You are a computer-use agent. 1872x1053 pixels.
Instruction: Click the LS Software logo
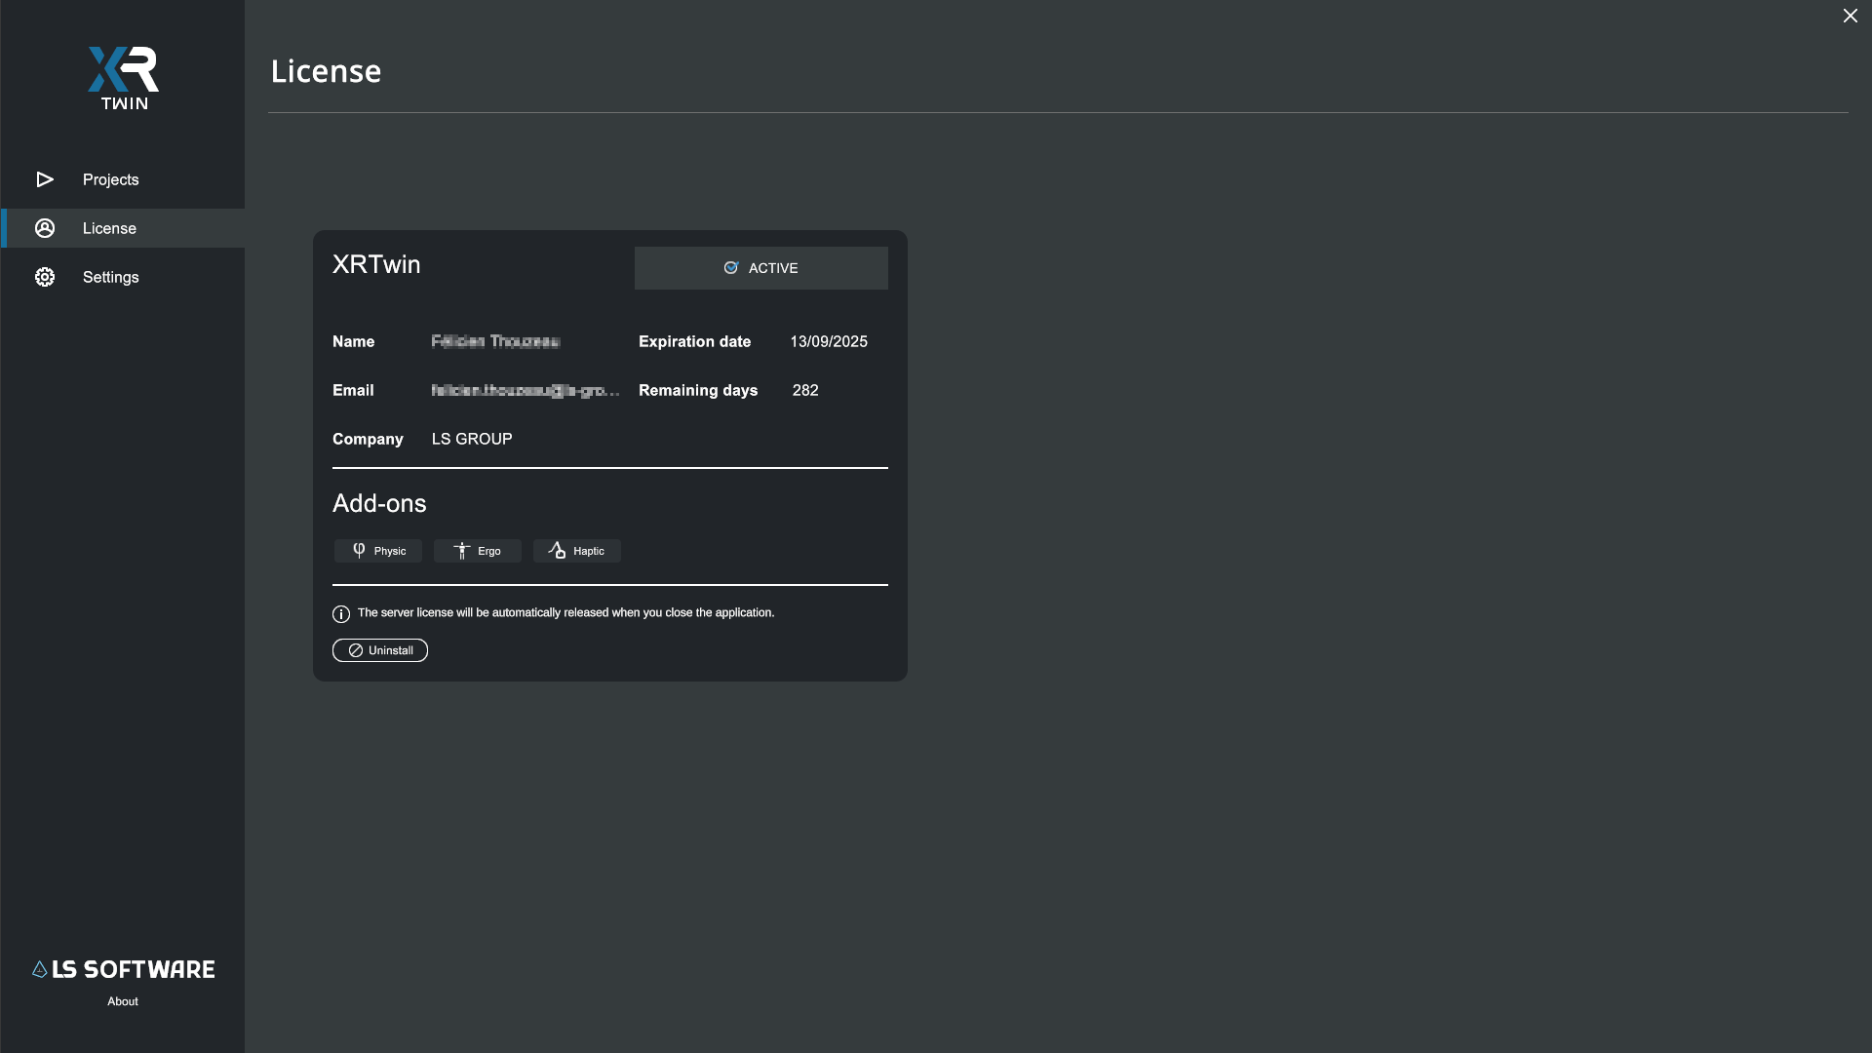coord(123,969)
